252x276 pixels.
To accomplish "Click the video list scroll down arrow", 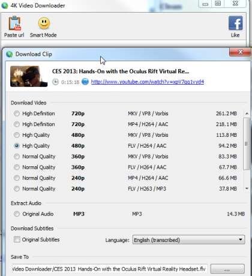I will pos(247,188).
